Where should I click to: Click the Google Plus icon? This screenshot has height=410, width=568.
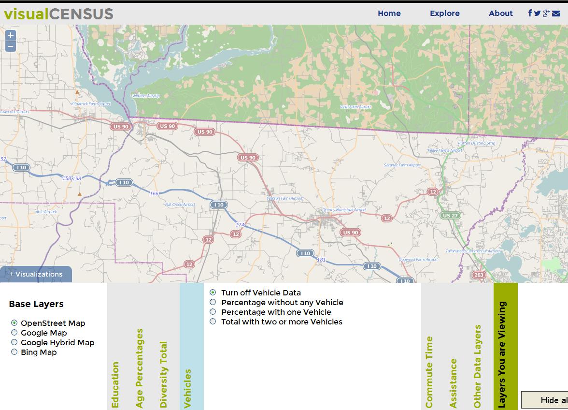click(546, 13)
